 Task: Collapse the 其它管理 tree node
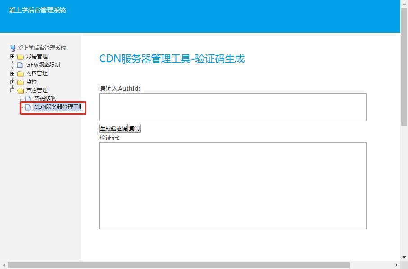click(13, 90)
